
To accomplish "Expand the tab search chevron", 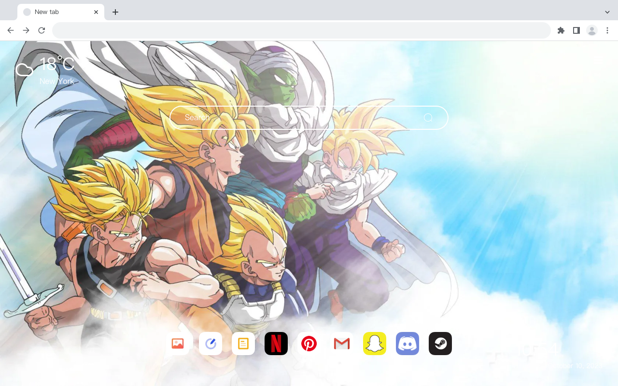I will [607, 12].
